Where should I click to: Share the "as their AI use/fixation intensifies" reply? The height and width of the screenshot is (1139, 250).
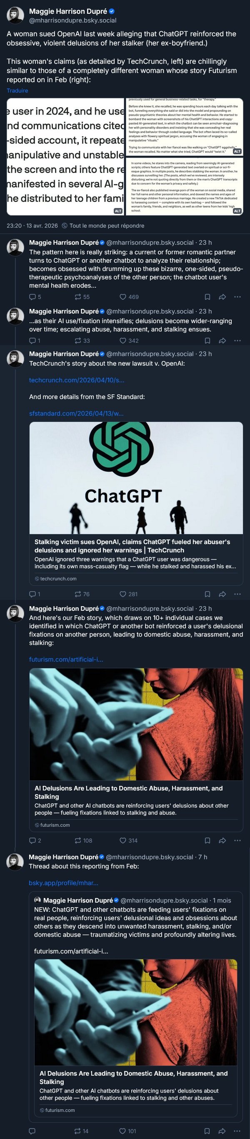tap(222, 341)
